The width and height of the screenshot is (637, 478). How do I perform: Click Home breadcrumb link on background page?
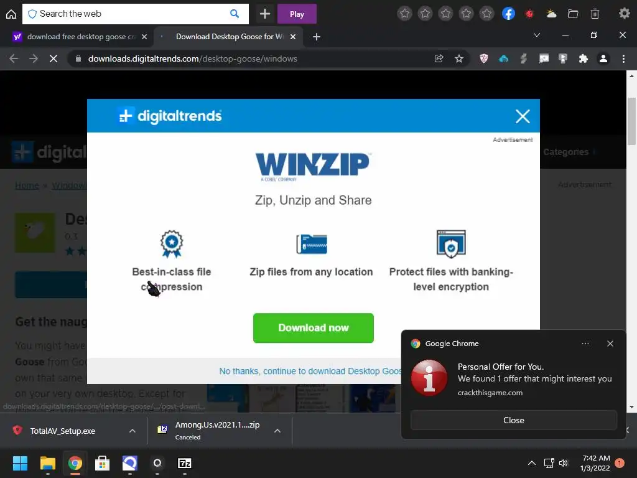27,185
